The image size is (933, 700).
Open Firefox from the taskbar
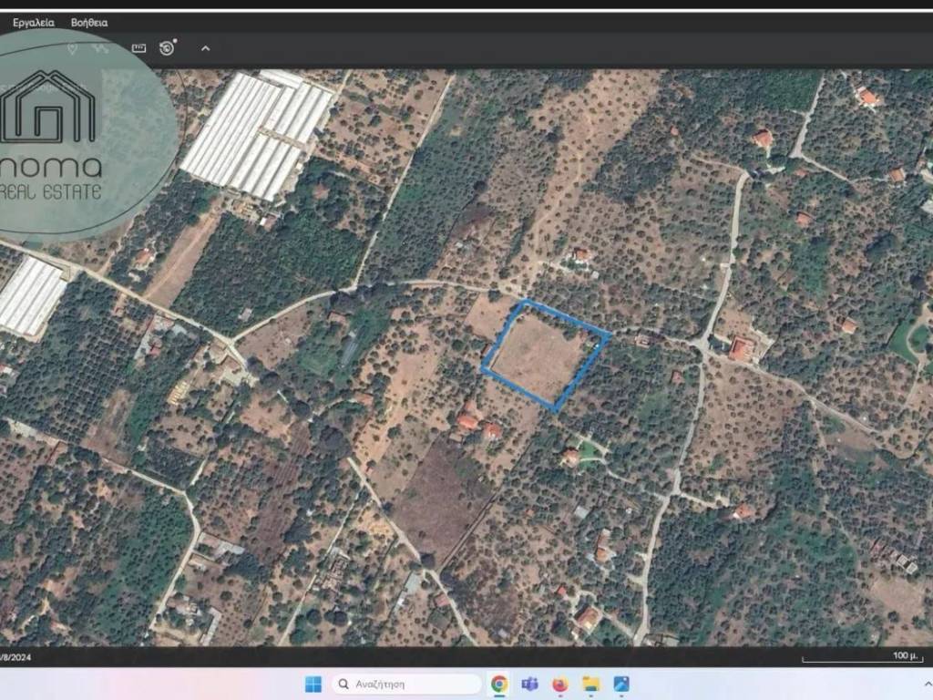[x=559, y=684]
